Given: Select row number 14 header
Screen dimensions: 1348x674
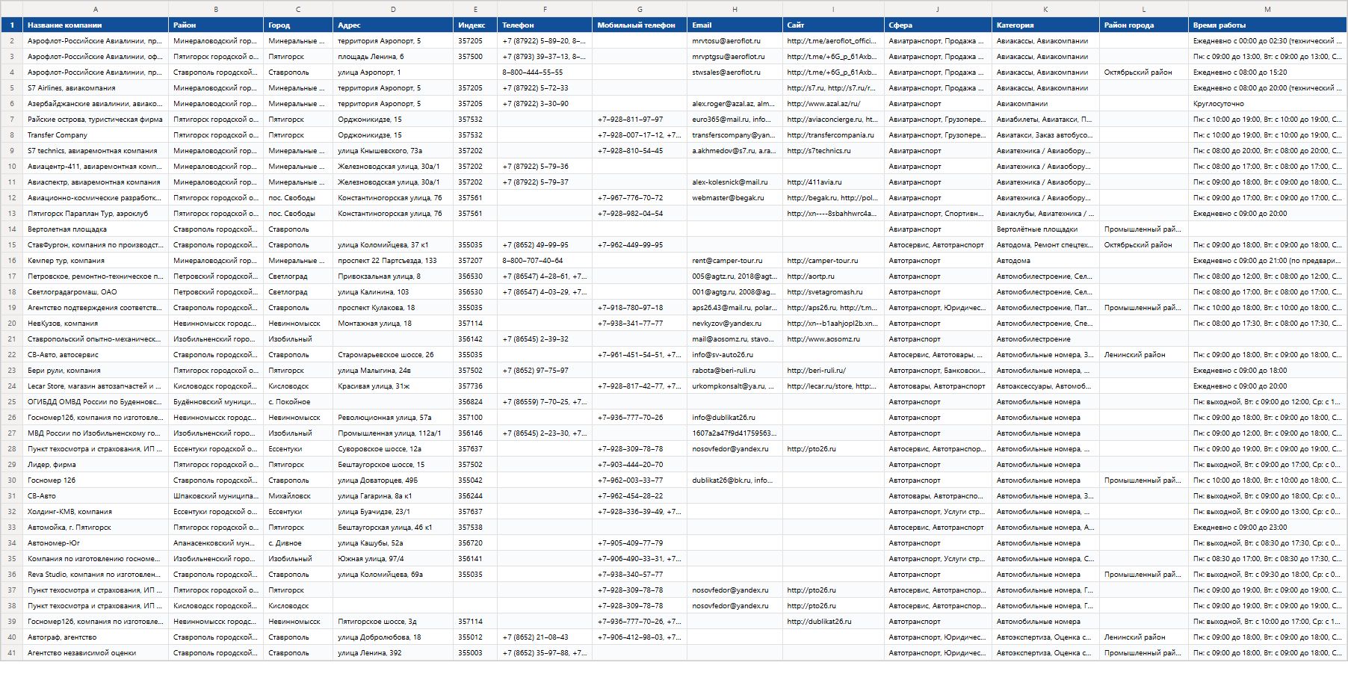Looking at the screenshot, I should 12,229.
